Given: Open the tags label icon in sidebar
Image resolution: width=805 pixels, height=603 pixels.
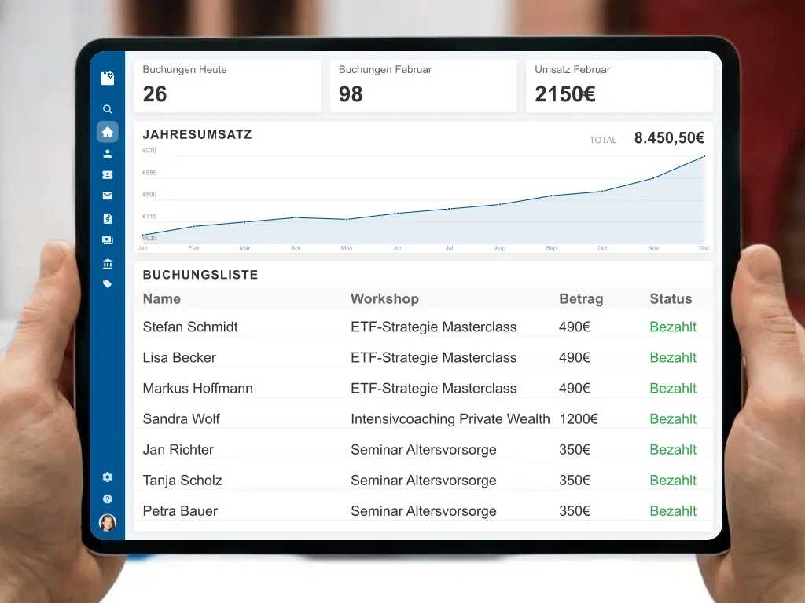Looking at the screenshot, I should click(x=108, y=283).
